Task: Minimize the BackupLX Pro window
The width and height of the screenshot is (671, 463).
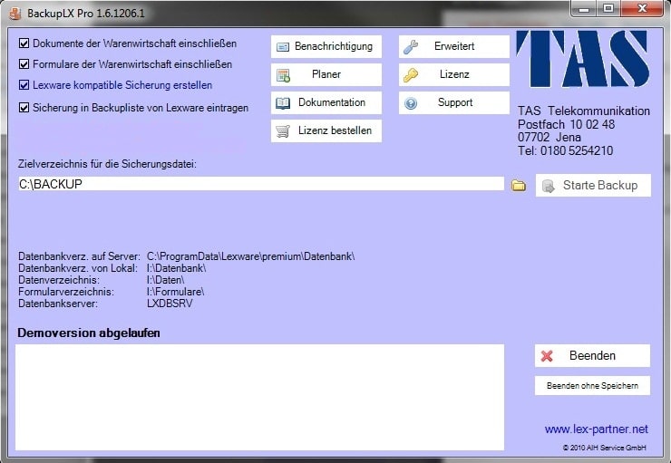Action: tap(585, 8)
